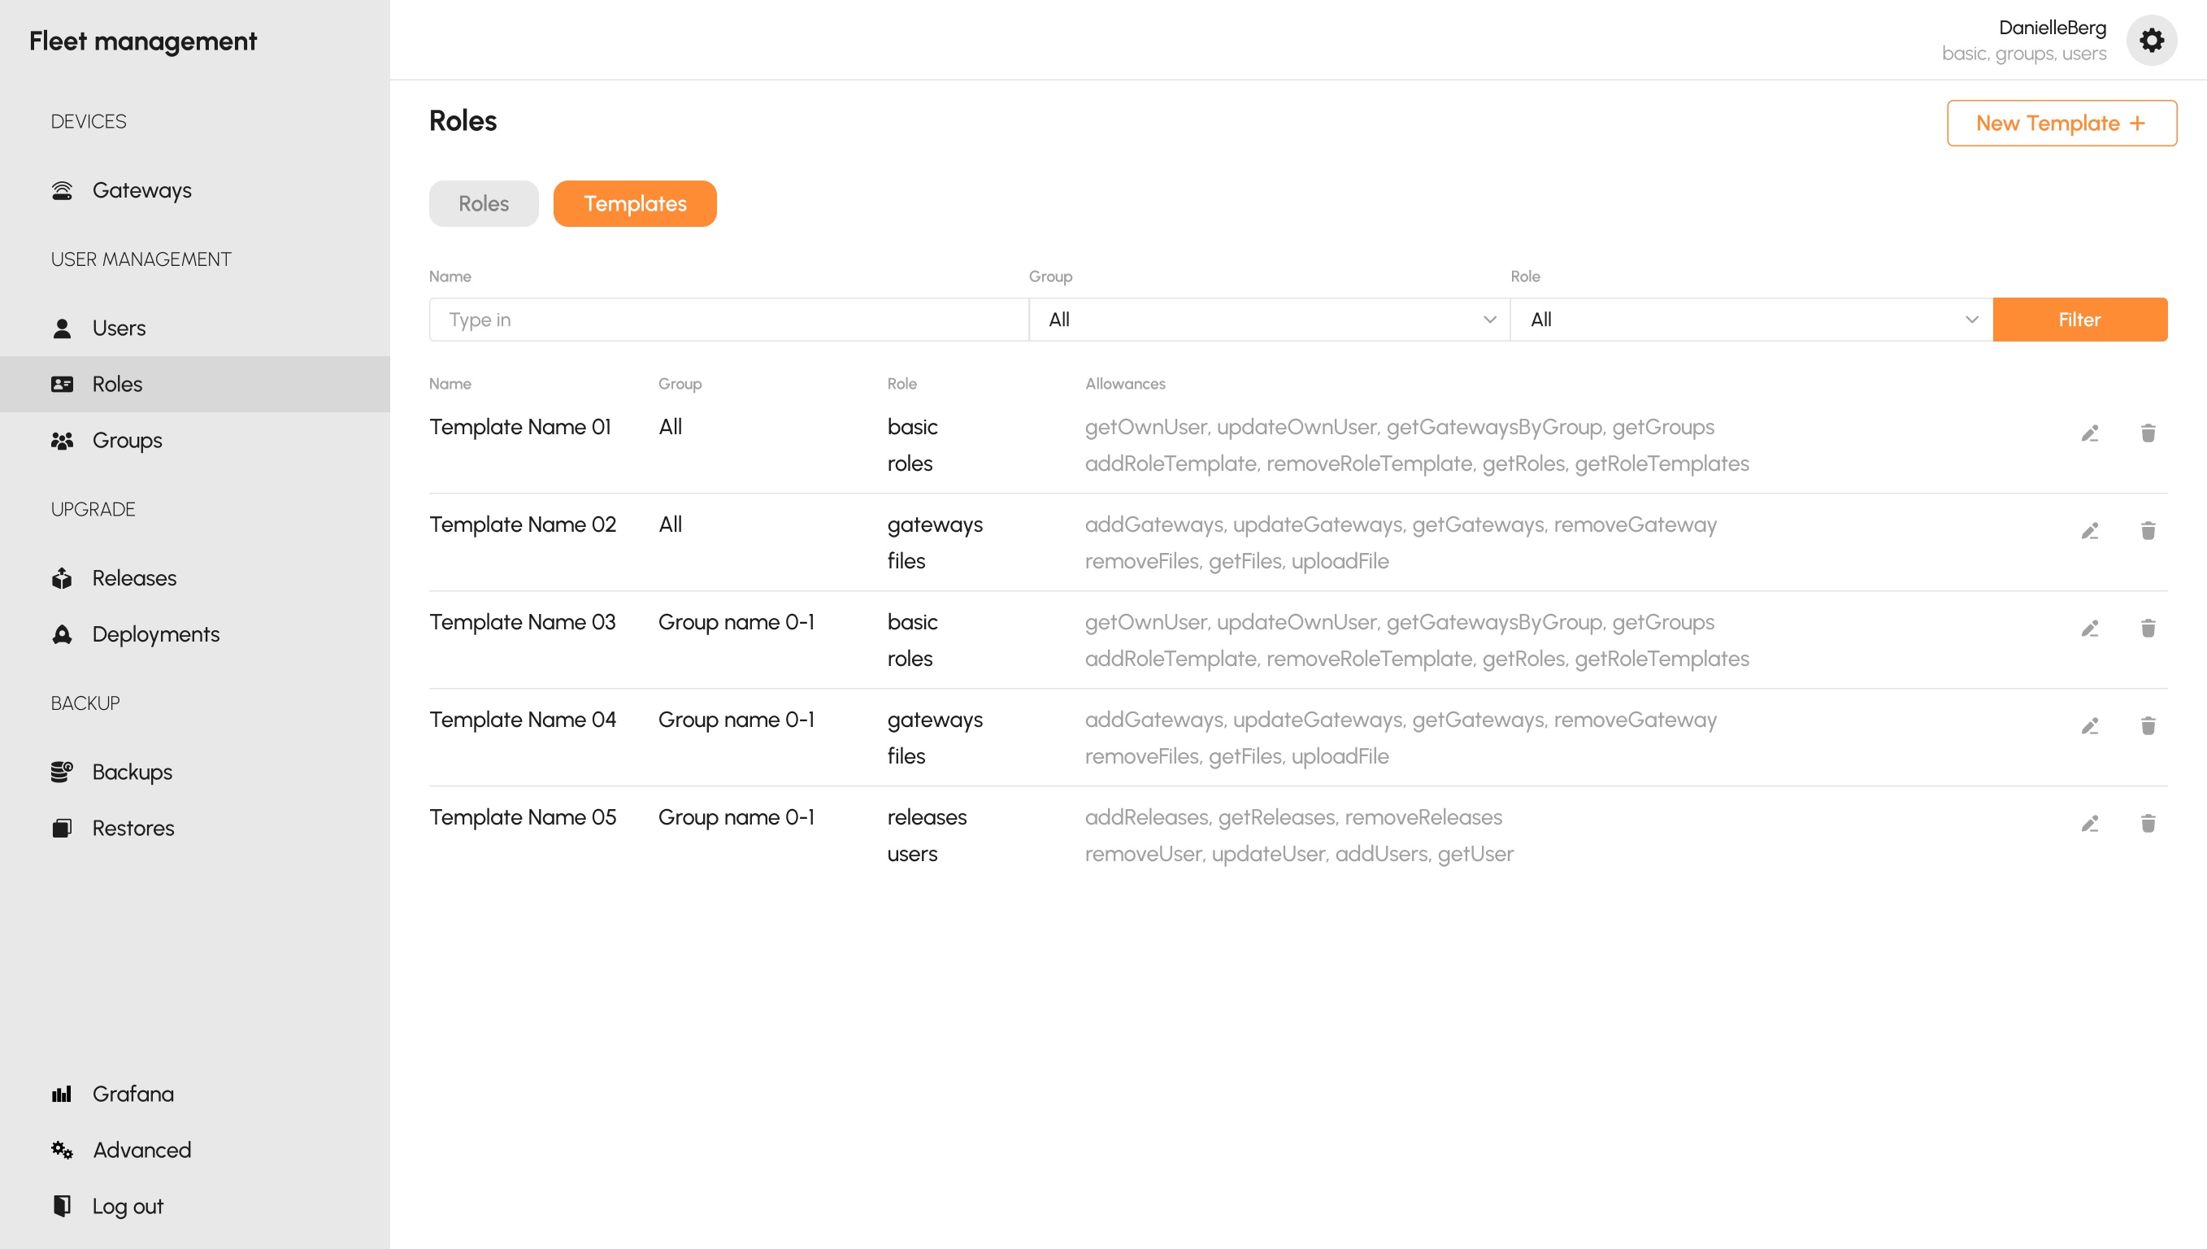Click the Restores icon in sidebar
The height and width of the screenshot is (1249, 2207).
click(62, 829)
